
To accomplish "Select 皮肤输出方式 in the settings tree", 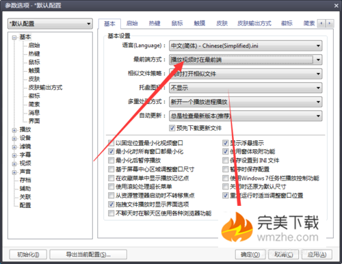I will point(45,88).
